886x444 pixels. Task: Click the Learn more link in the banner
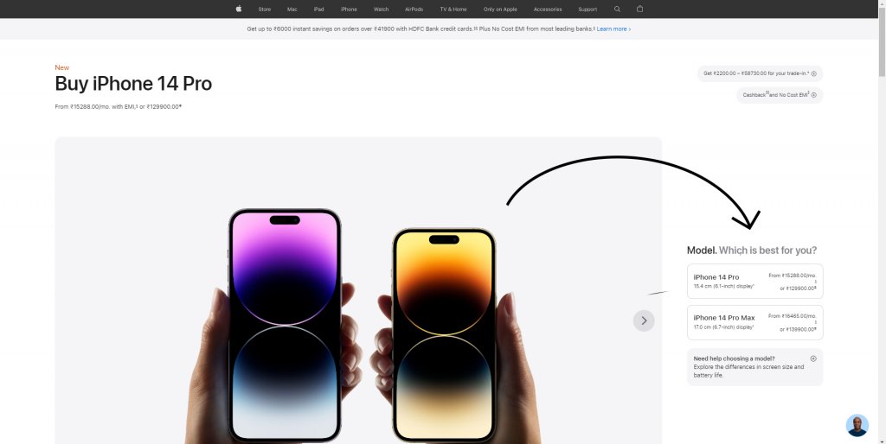click(x=613, y=29)
